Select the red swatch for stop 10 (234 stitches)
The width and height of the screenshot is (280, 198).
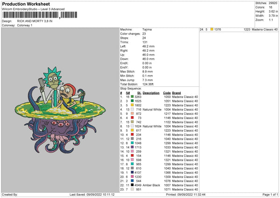click(132, 134)
